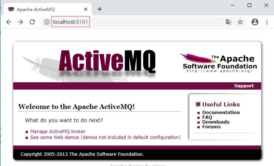Click the copyright 2005-2013 footer text
Screen dimensions: 274x166
tap(82, 154)
